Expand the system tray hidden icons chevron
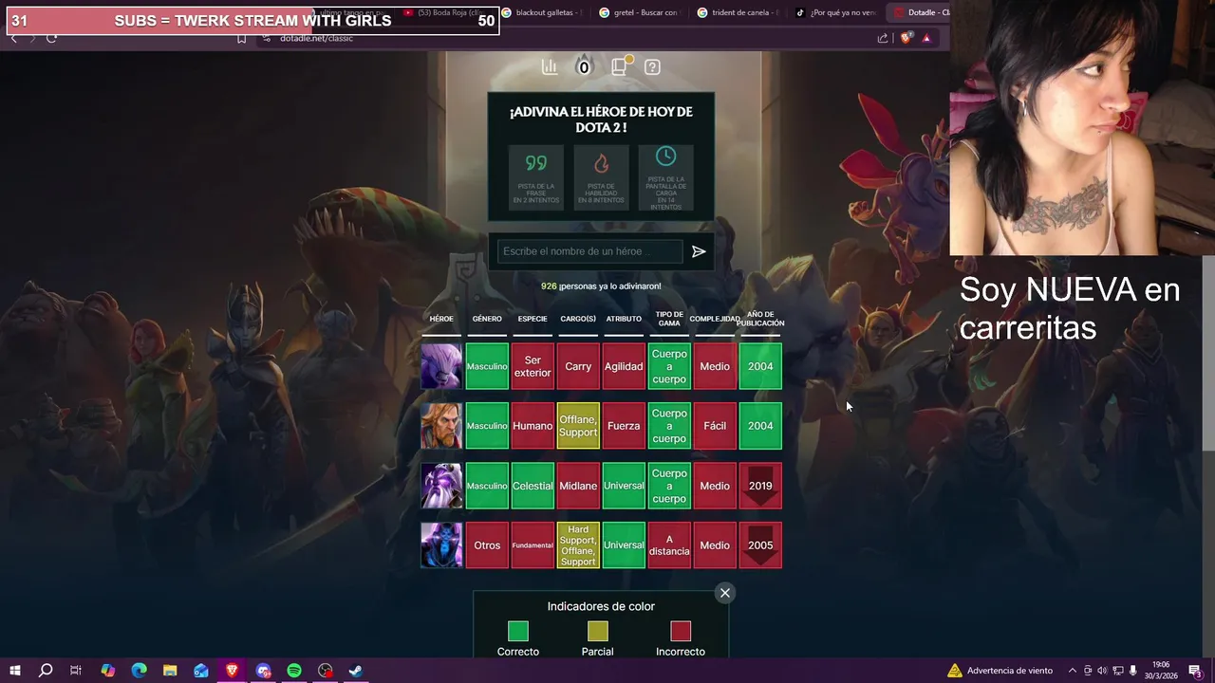1215x683 pixels. click(1073, 671)
